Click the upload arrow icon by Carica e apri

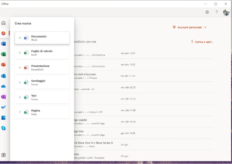tap(192, 42)
